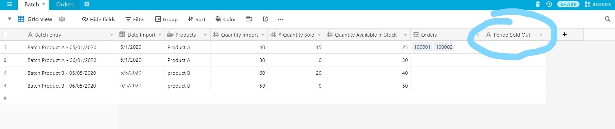615x129 pixels.
Task: Open Batch entry column dropdown arrow
Action: coord(112,35)
